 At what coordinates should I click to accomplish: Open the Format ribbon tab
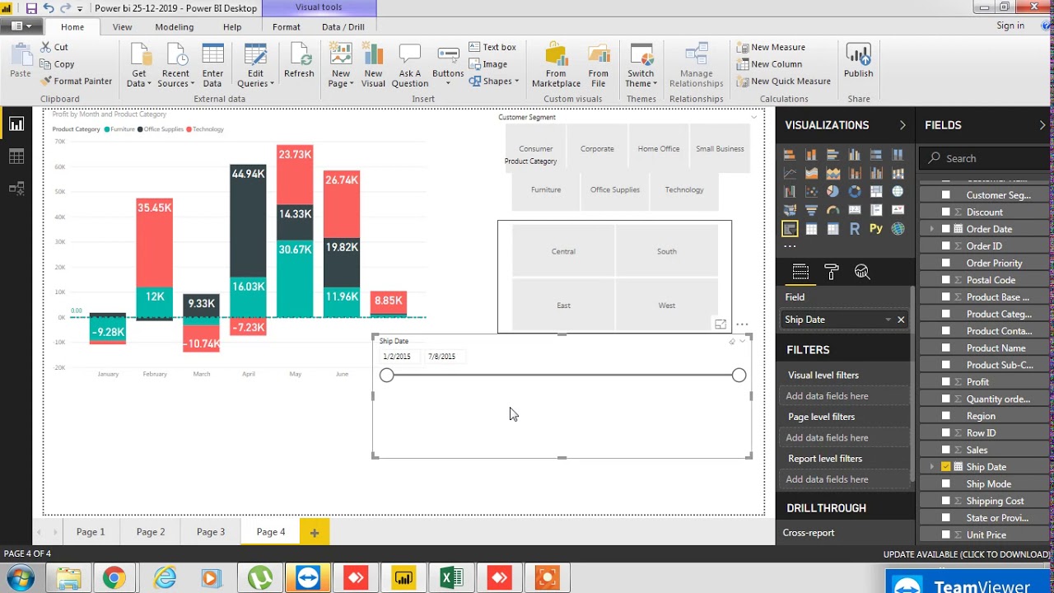287,27
